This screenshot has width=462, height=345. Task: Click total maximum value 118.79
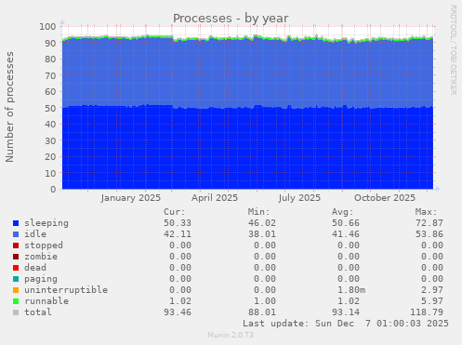coord(427,312)
